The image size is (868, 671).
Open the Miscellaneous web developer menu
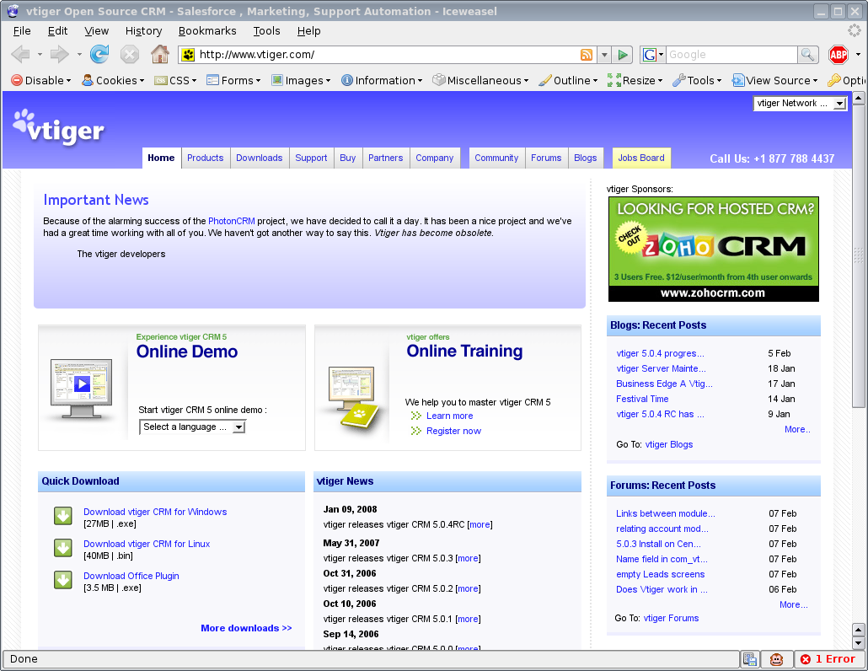[480, 81]
